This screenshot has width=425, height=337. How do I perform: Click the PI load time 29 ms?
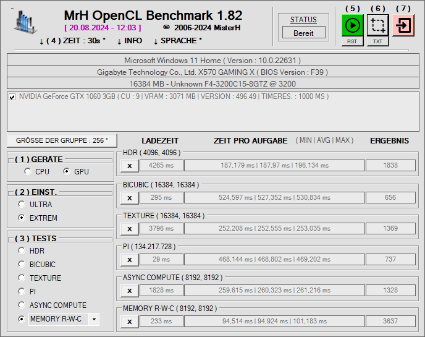coord(161,259)
